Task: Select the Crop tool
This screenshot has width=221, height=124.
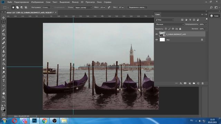Action: (3, 34)
